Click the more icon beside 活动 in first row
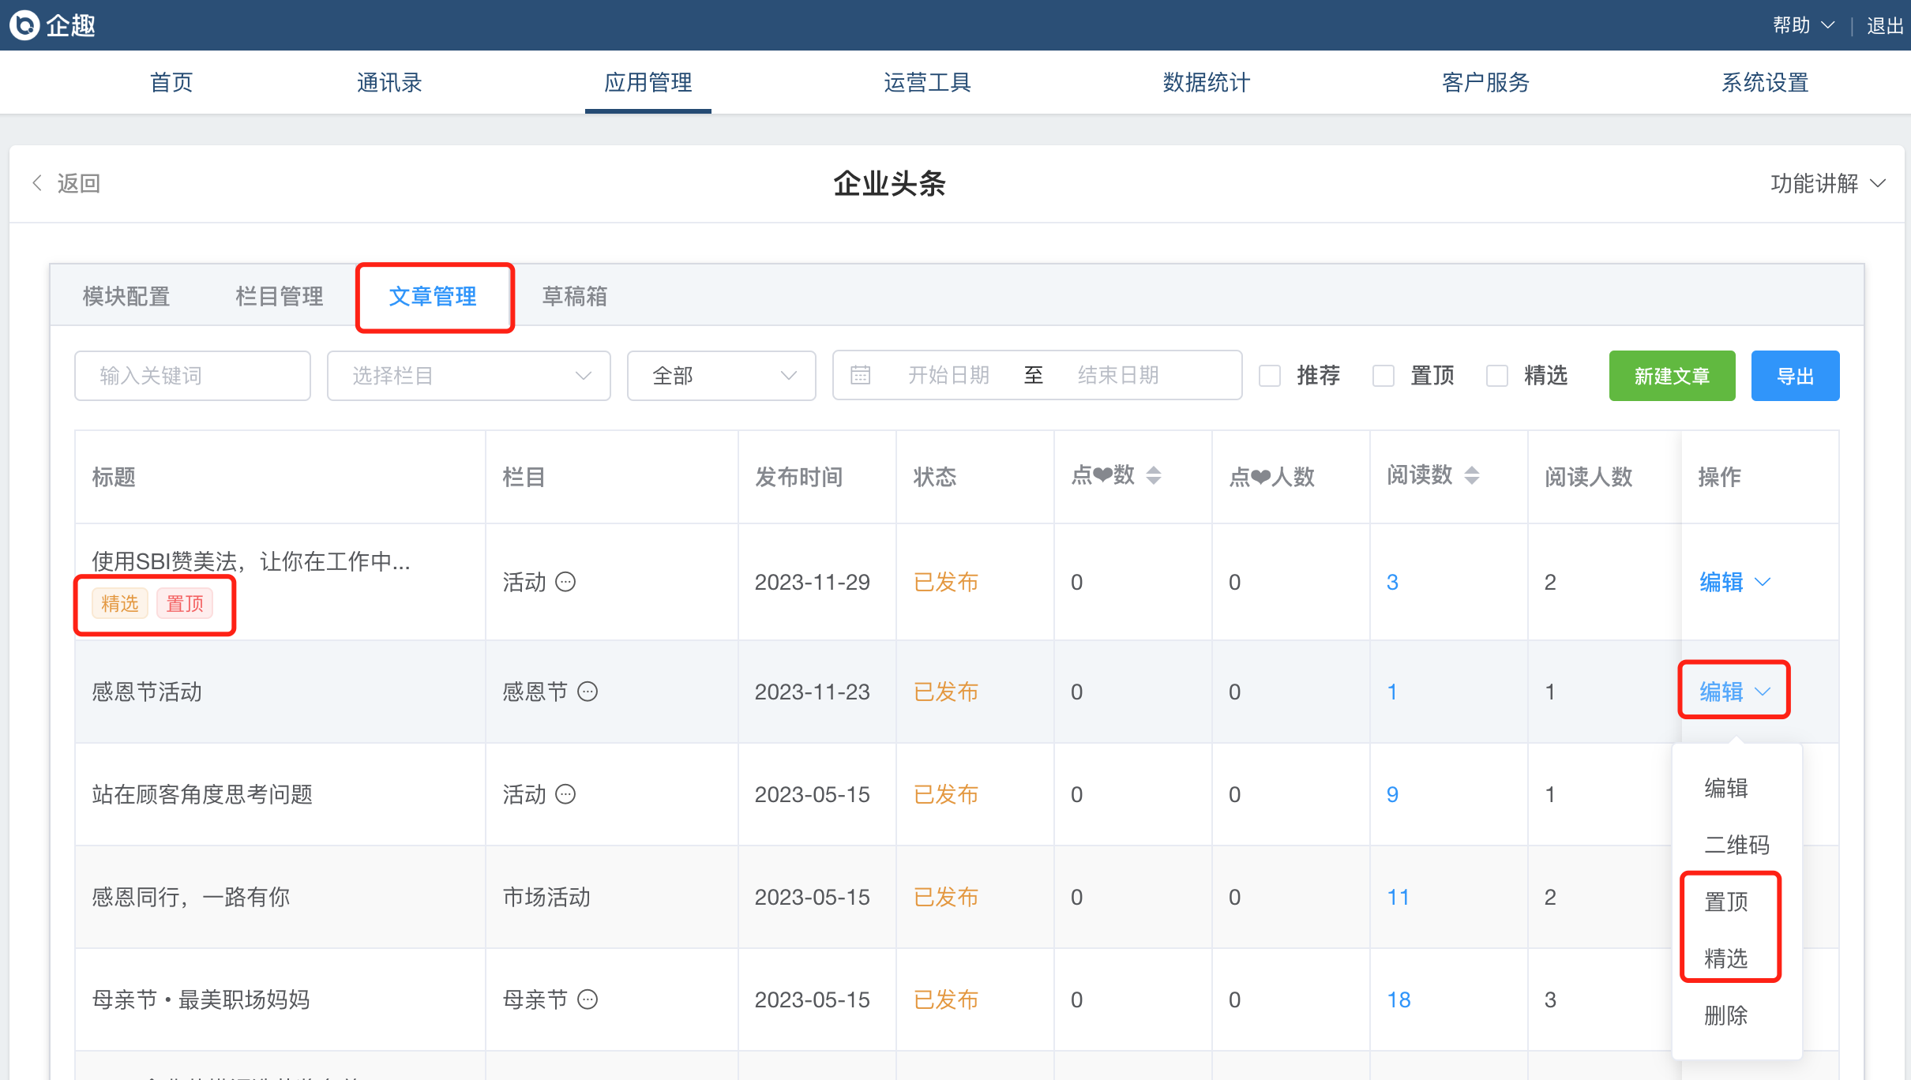The image size is (1911, 1080). pyautogui.click(x=565, y=582)
